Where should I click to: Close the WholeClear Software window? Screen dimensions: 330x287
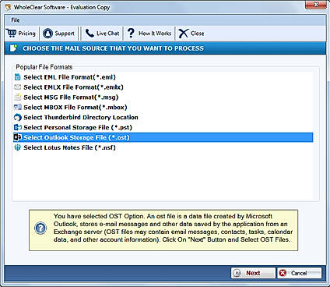[x=316, y=5]
